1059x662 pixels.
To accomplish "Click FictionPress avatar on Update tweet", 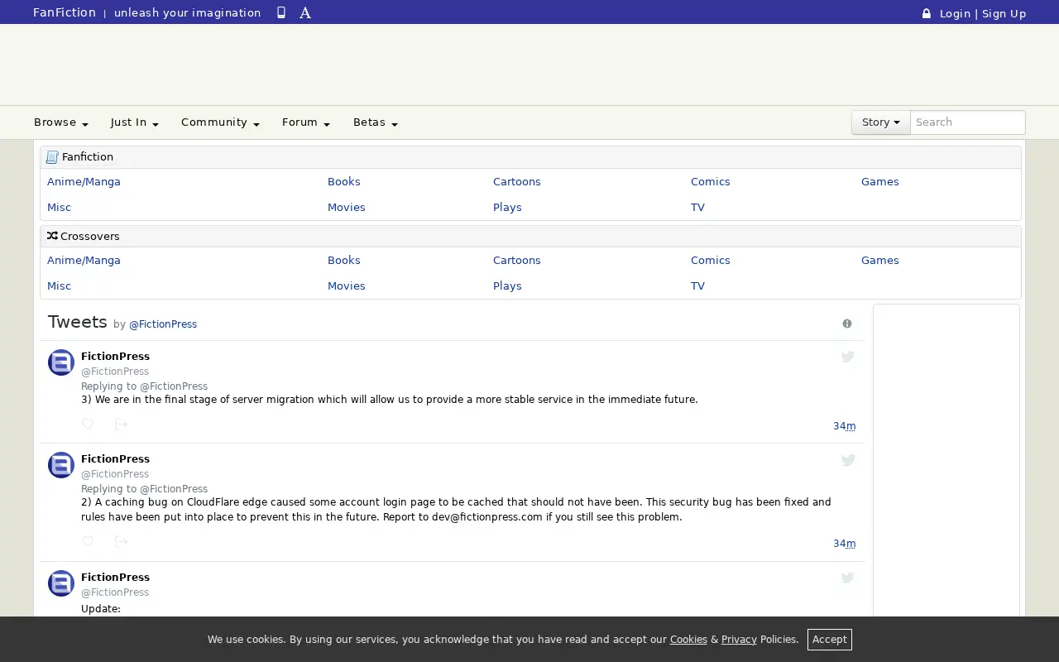I will pos(61,583).
